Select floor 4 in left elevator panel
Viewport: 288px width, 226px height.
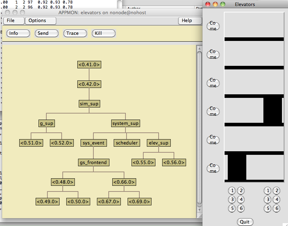(x=241, y=200)
